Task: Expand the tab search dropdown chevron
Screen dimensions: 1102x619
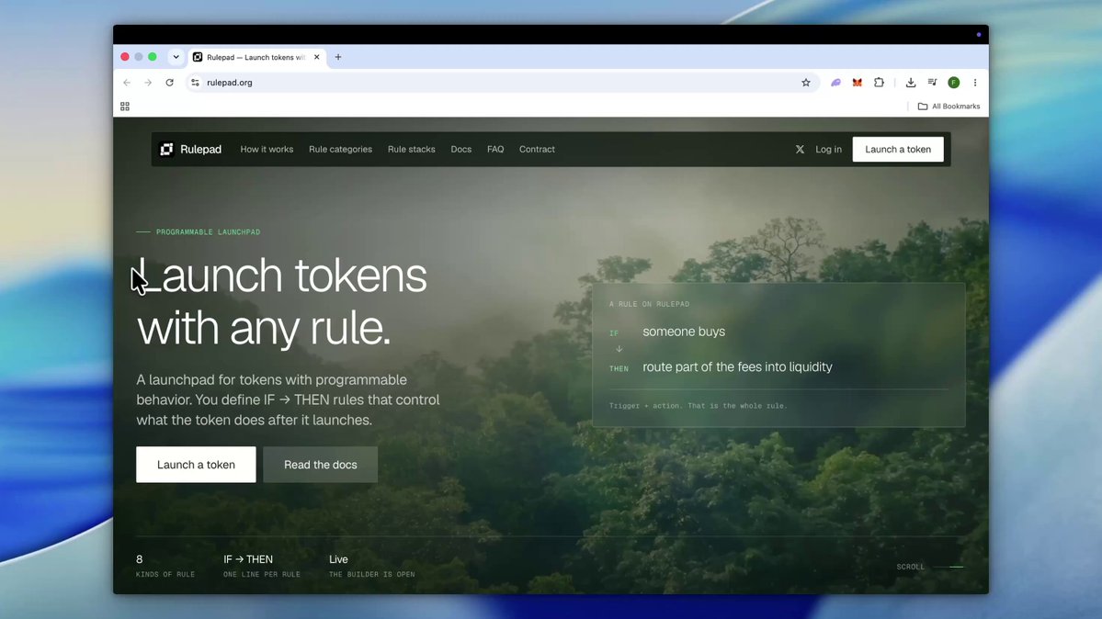Action: pyautogui.click(x=176, y=57)
